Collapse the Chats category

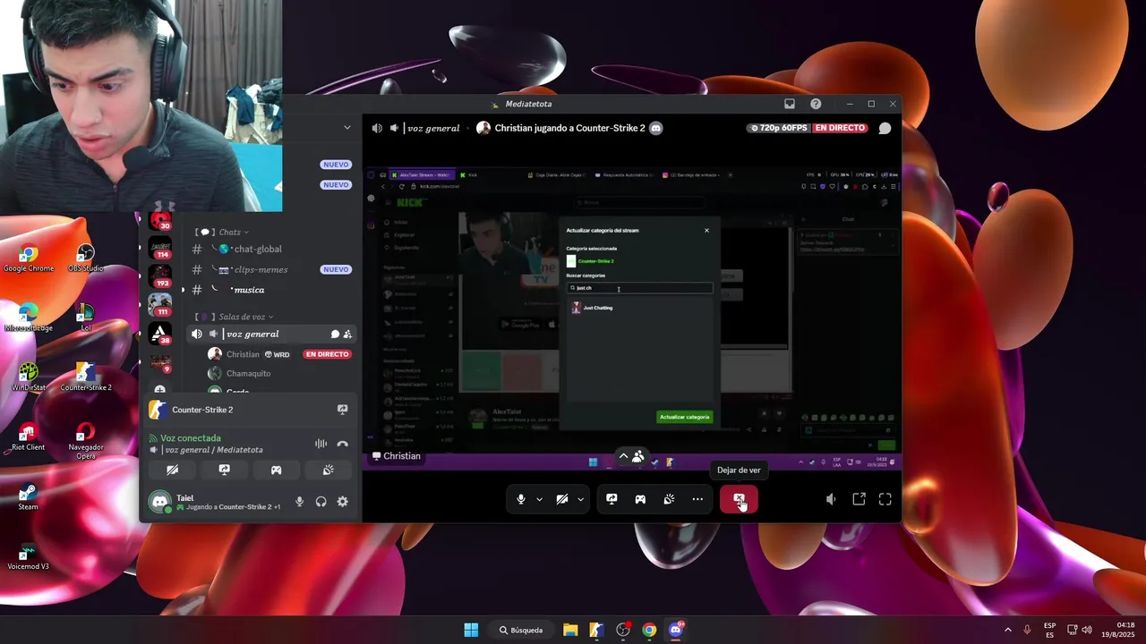[x=223, y=232]
